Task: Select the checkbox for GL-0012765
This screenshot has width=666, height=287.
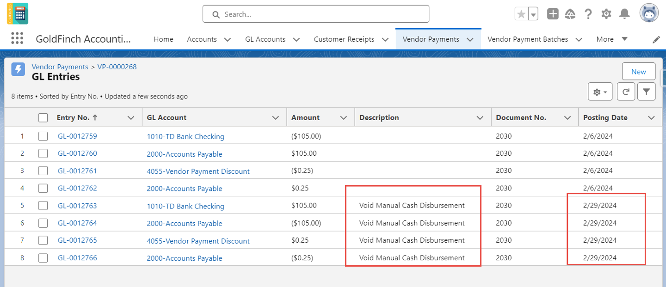Action: click(43, 240)
